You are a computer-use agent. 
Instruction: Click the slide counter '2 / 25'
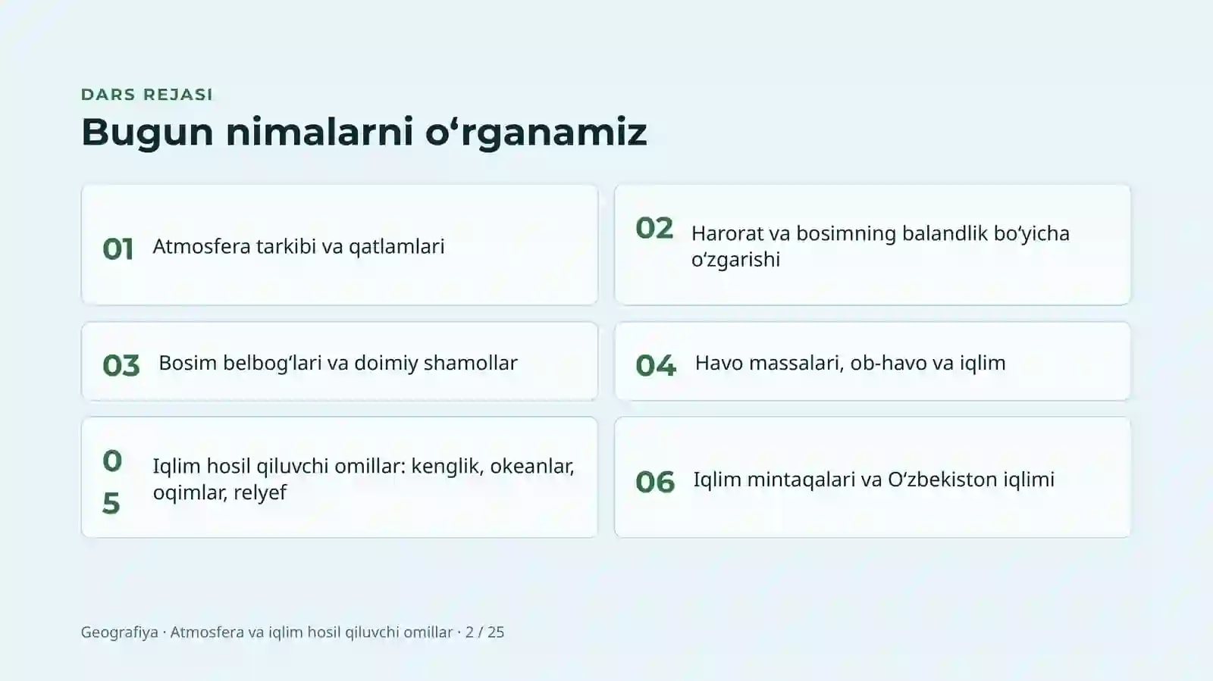click(485, 632)
